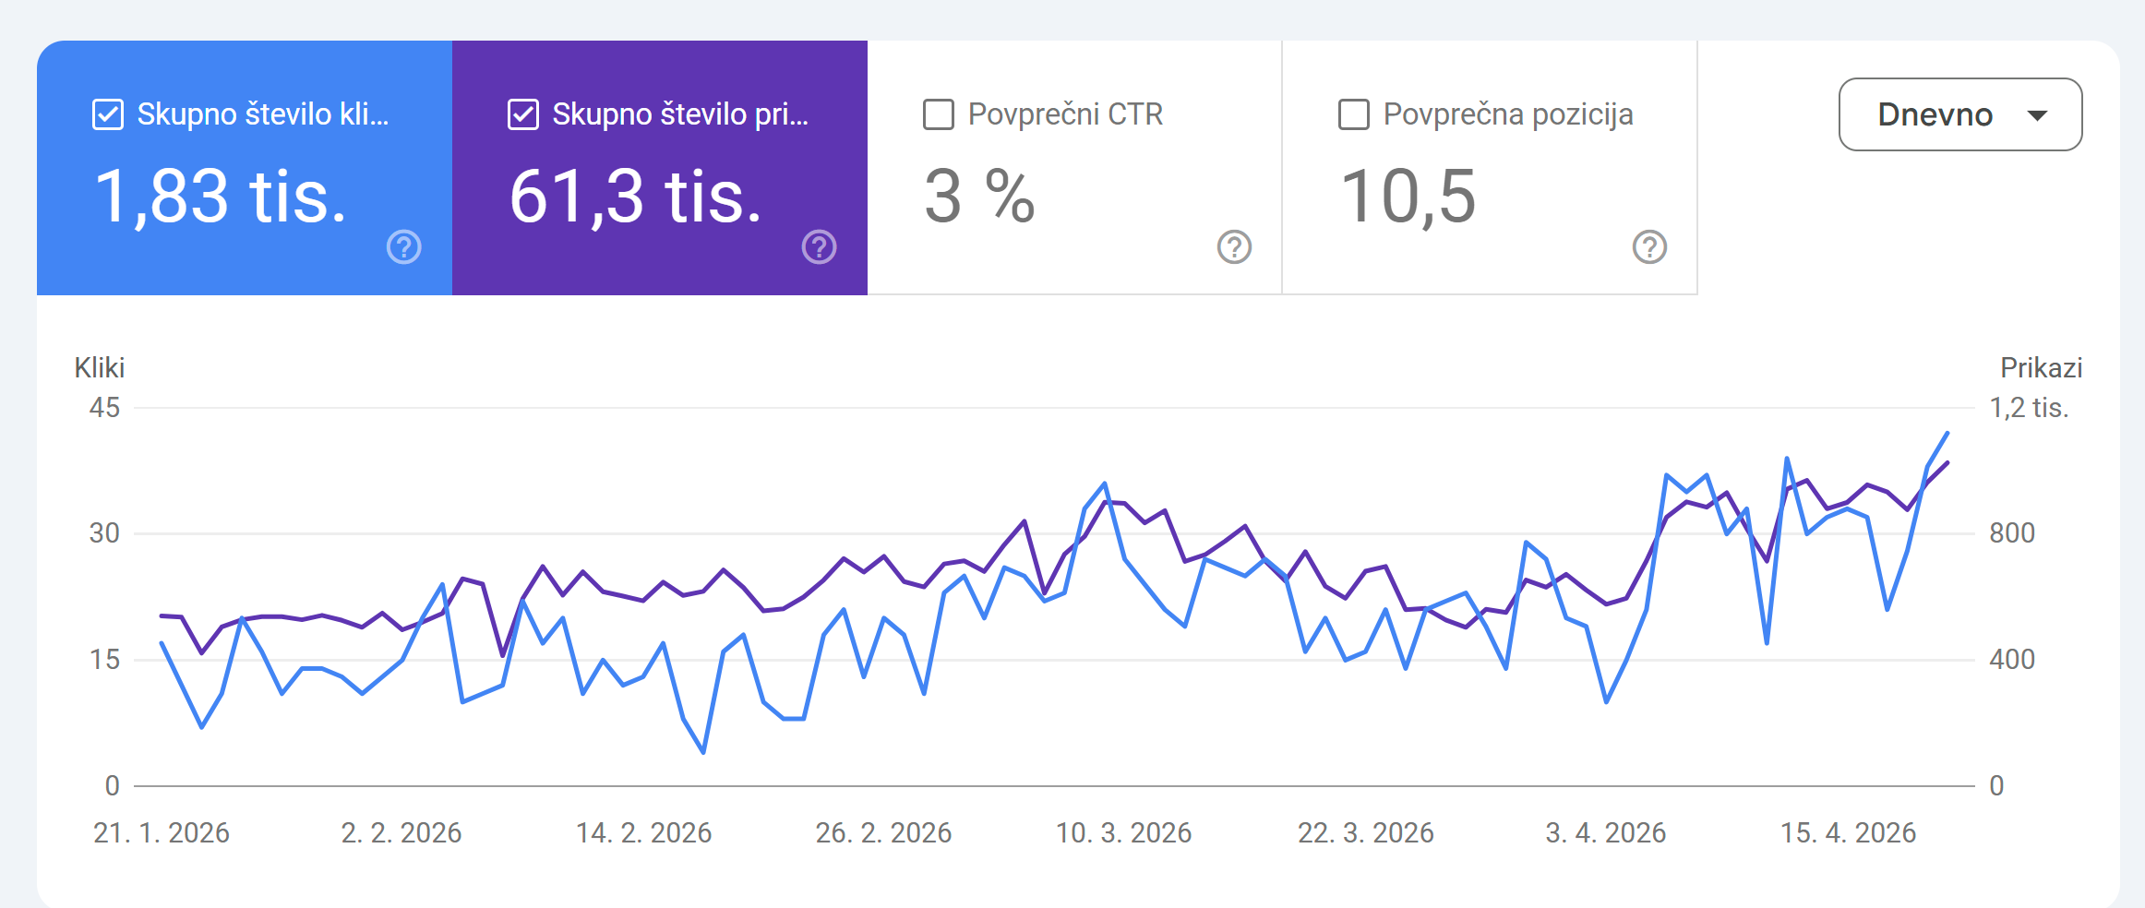This screenshot has width=2145, height=908.
Task: Click the dropdown arrow next to Dnevno
Action: coord(2038,115)
